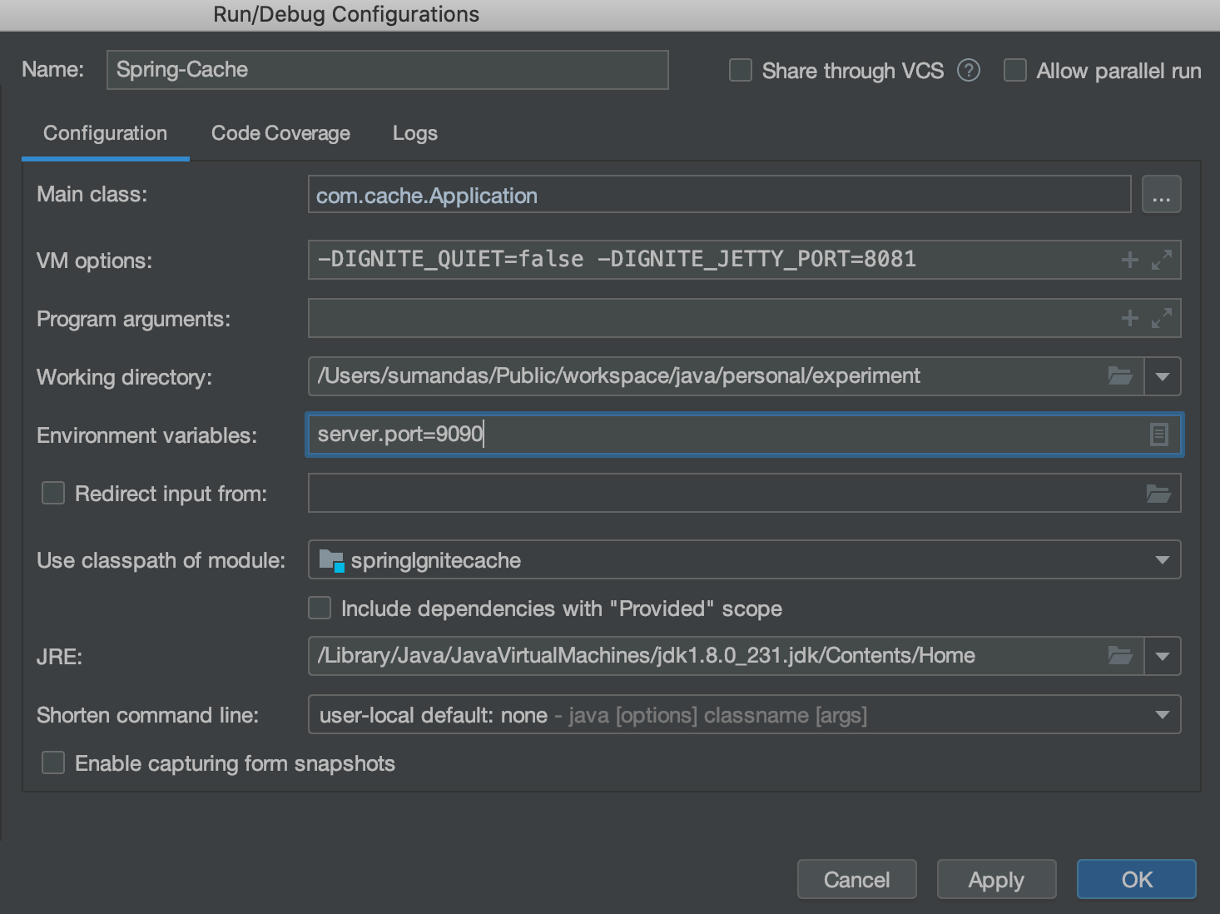Click inside the Name field showing Spring-Cache
This screenshot has width=1220, height=914.
point(387,70)
